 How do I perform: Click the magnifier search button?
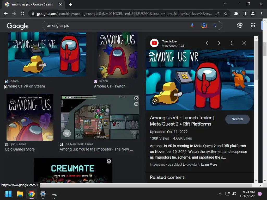pos(214,26)
